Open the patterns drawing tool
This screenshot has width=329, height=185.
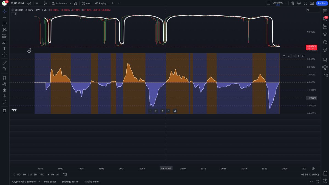4,30
